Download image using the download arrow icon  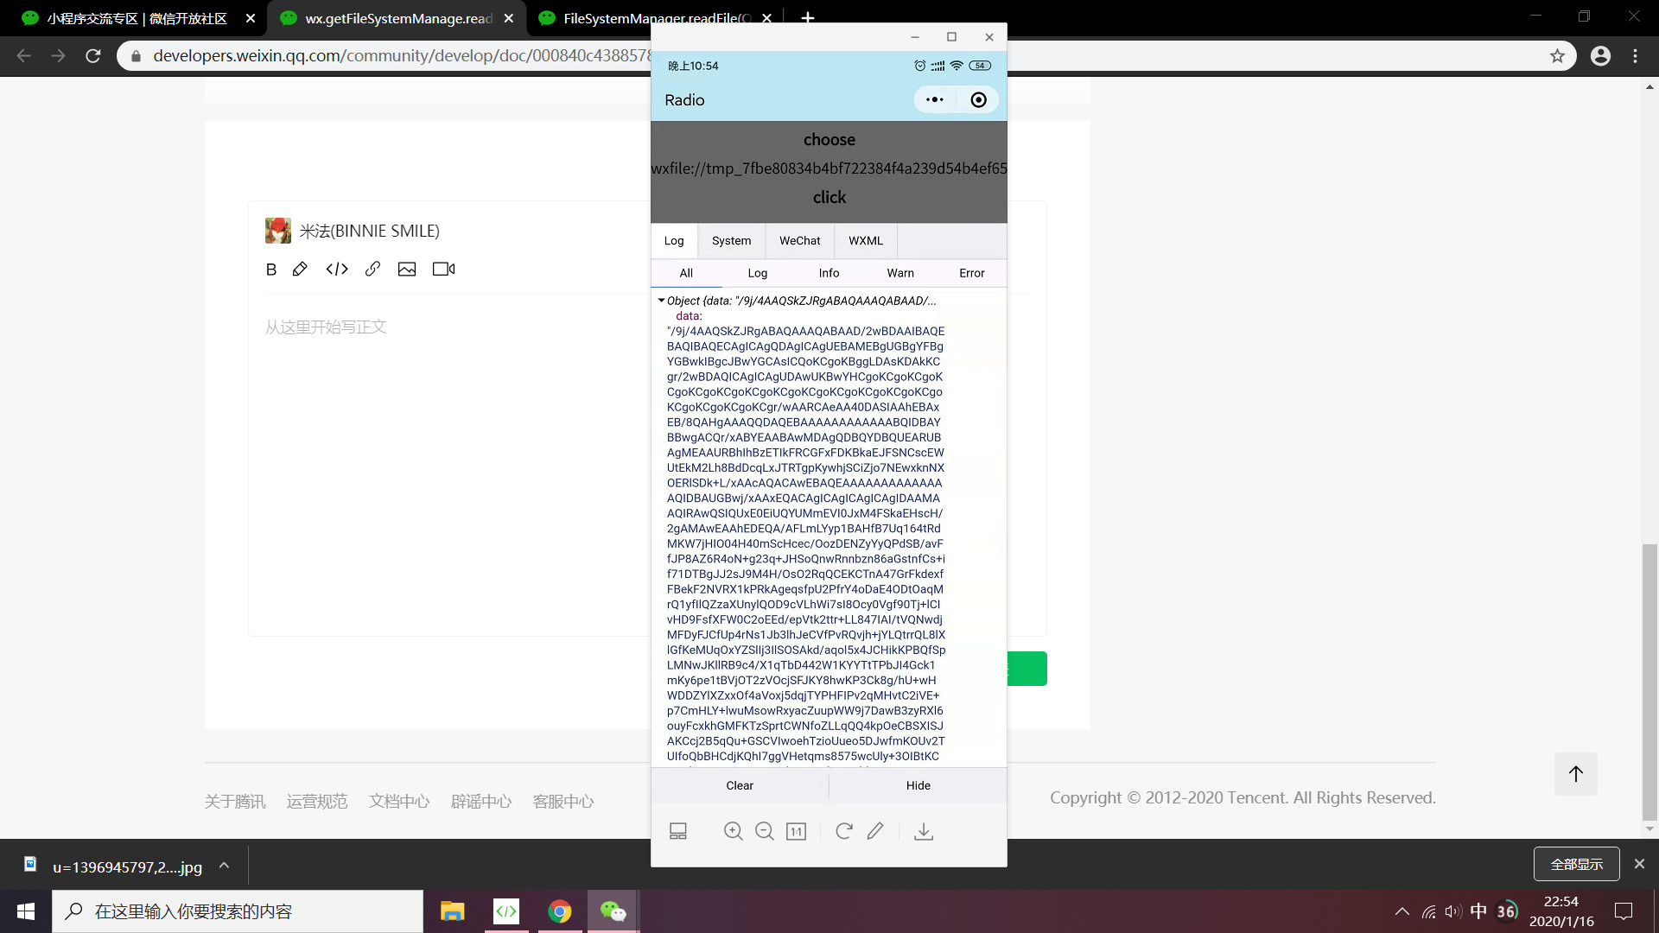click(x=924, y=831)
